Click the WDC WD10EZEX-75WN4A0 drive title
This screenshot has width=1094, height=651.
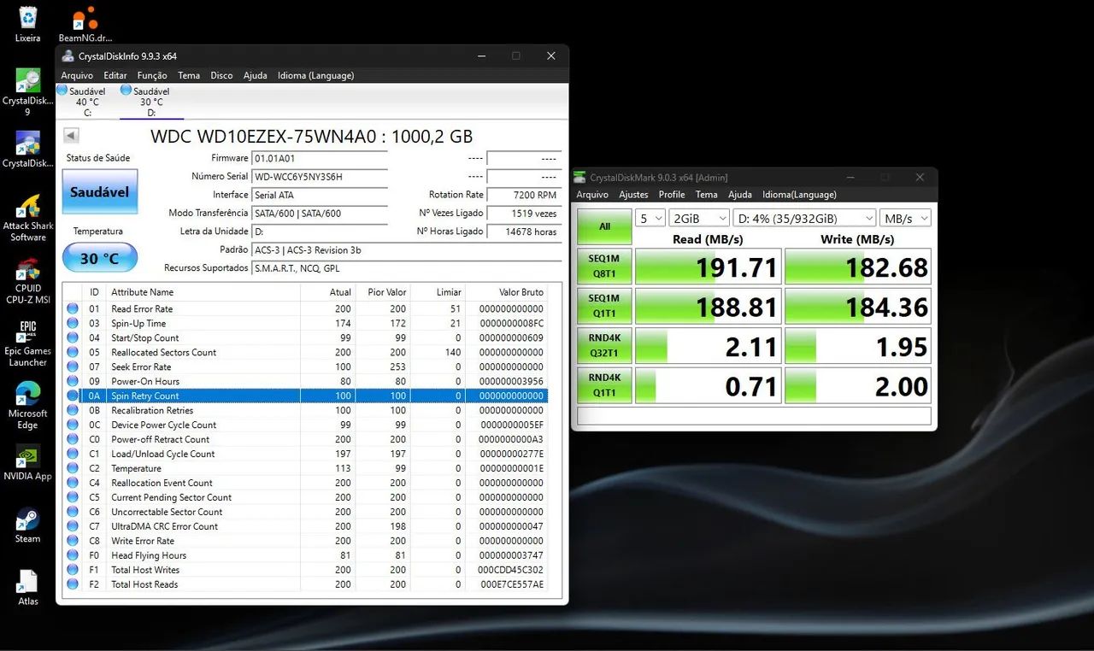pyautogui.click(x=312, y=137)
